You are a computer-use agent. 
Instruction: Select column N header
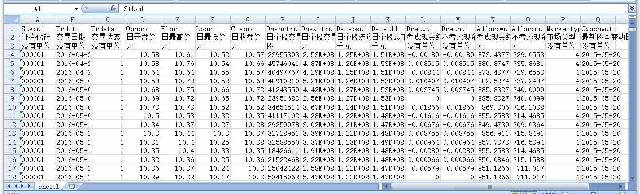(x=493, y=20)
